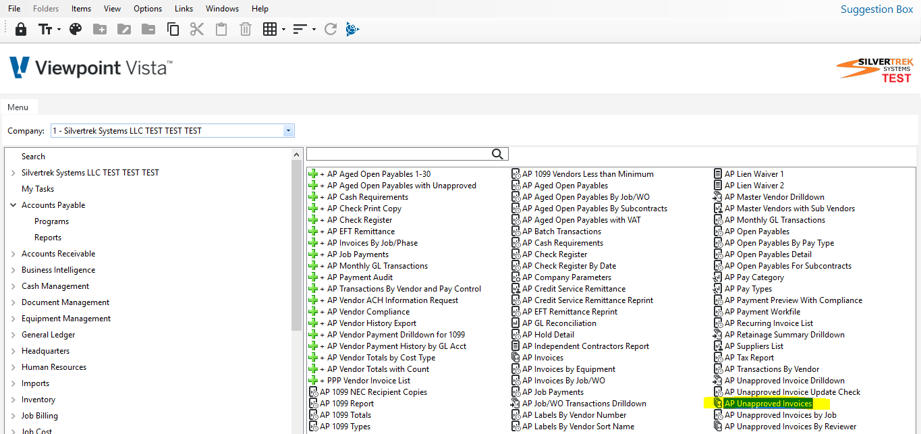Open the Help menu
921x434 pixels.
(x=260, y=9)
